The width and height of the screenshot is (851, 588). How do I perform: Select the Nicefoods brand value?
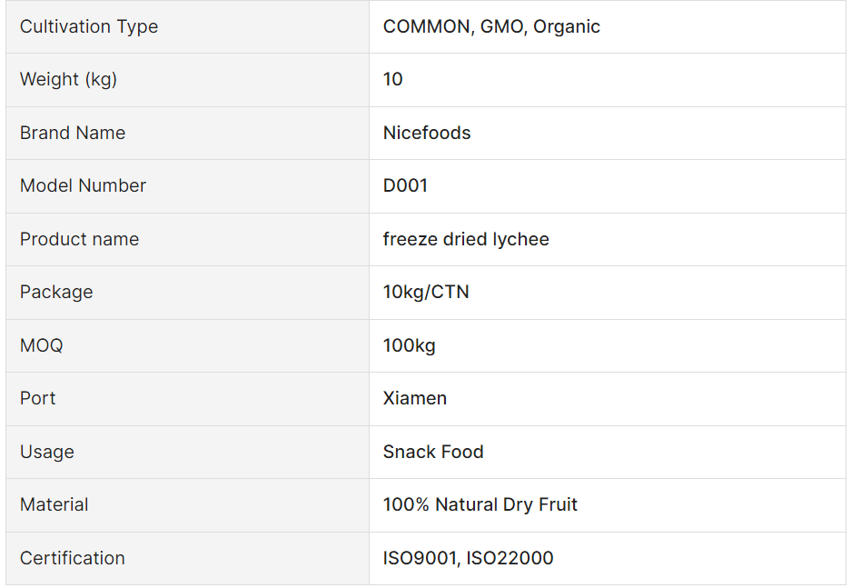[427, 133]
